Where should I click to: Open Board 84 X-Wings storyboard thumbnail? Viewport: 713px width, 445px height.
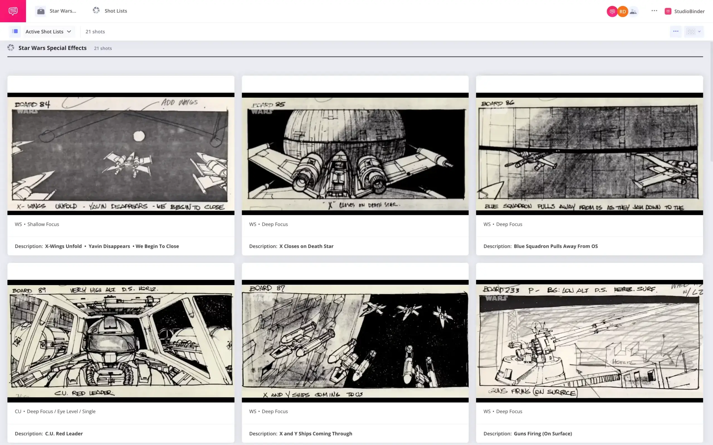tap(121, 154)
